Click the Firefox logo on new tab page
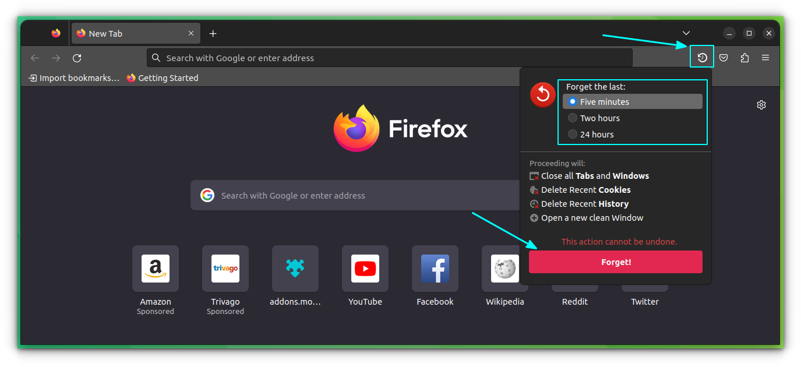 [401, 128]
